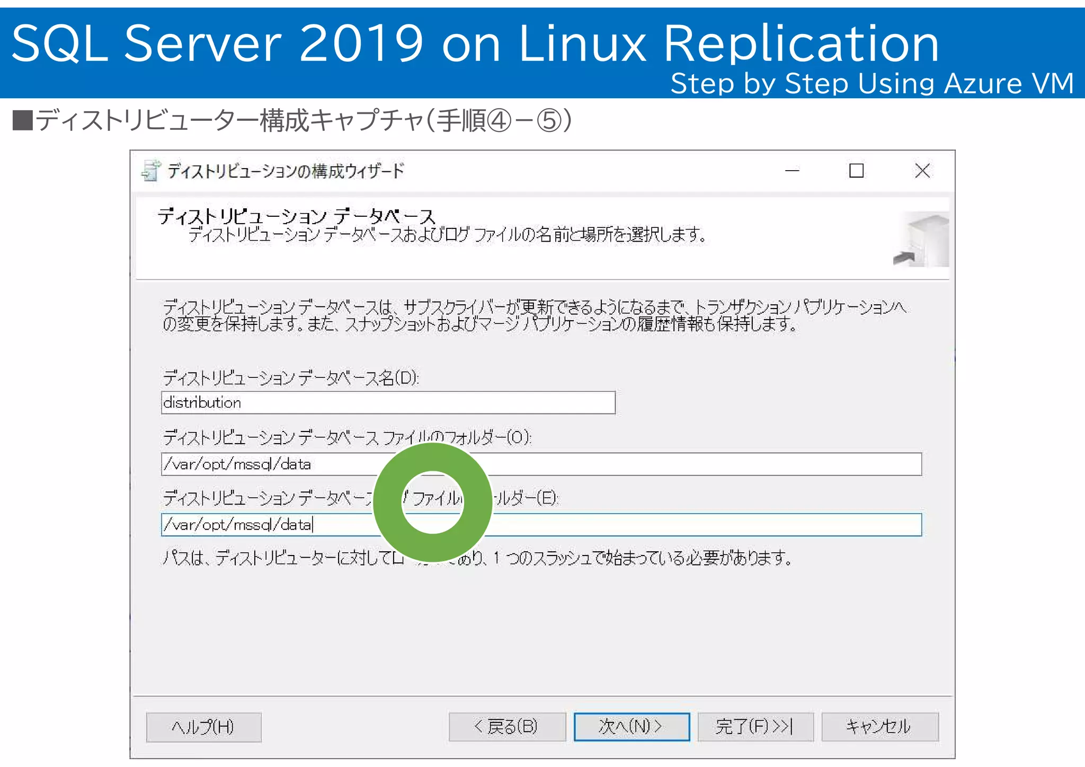Viewport: 1085px width, 767px height.
Task: Click the server graphic in the wizard header
Action: click(921, 239)
